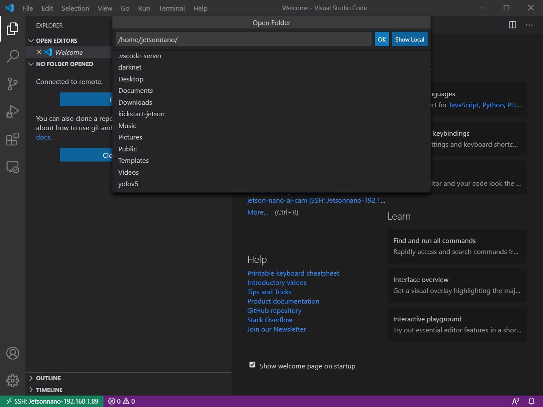The height and width of the screenshot is (407, 543).
Task: Open the Explorer view in activity bar
Action: tap(13, 29)
